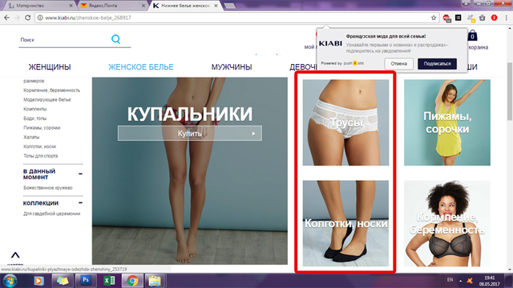Reload the page with refresh icon

[28, 18]
